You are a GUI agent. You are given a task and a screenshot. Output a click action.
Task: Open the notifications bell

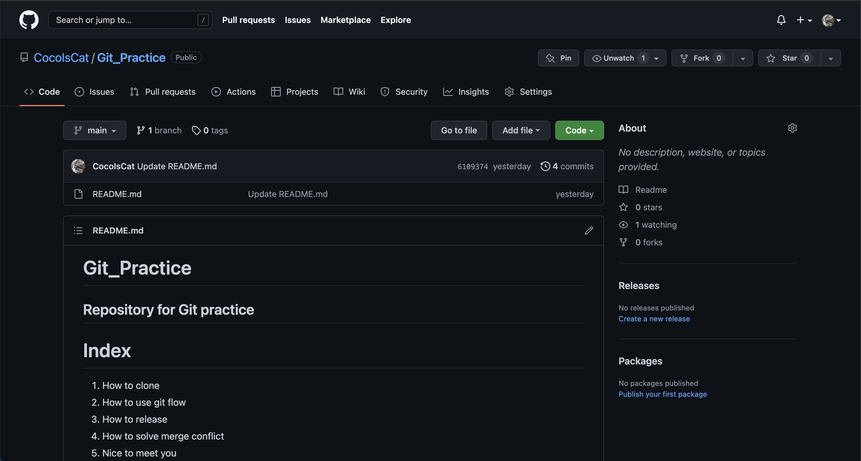pos(781,20)
